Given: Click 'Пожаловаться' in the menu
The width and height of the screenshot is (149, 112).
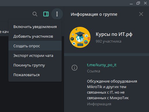Looking at the screenshot, I should click(35, 75).
